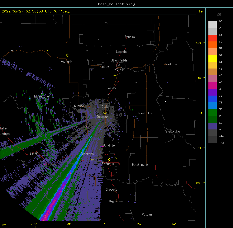Click the Base_Reflectivity title text
The image size is (233, 228).
[117, 4]
